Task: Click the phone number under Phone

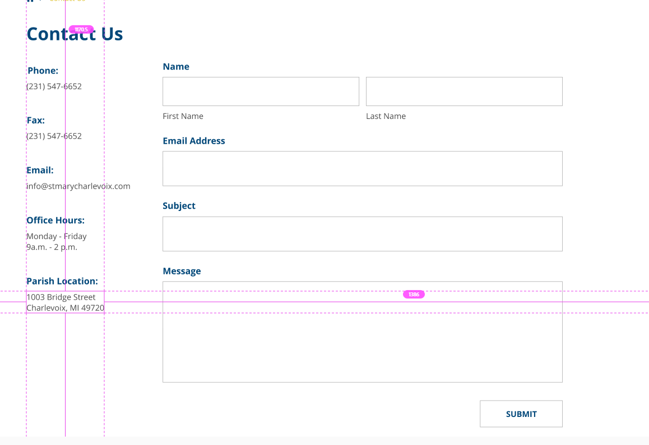Action: [54, 86]
